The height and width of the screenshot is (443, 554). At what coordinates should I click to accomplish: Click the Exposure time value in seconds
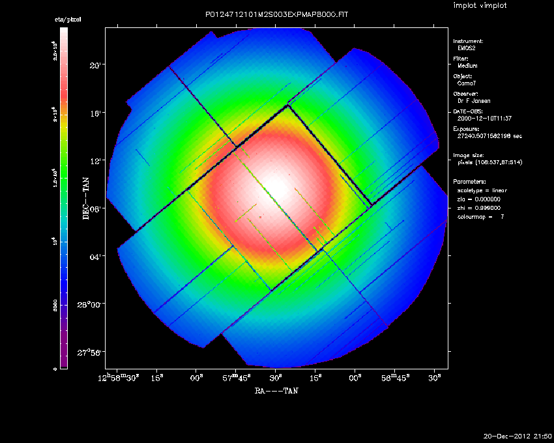tap(488, 136)
